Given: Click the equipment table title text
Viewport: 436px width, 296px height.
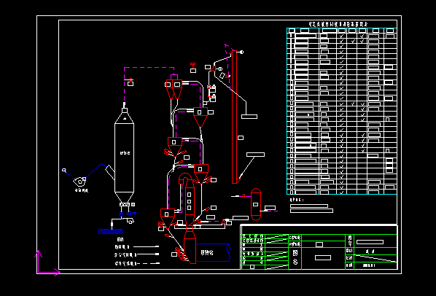Looking at the screenshot, I should click(338, 24).
